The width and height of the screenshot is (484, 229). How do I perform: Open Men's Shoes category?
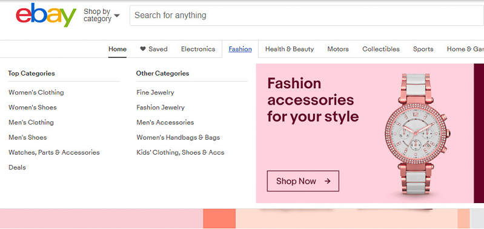point(27,137)
